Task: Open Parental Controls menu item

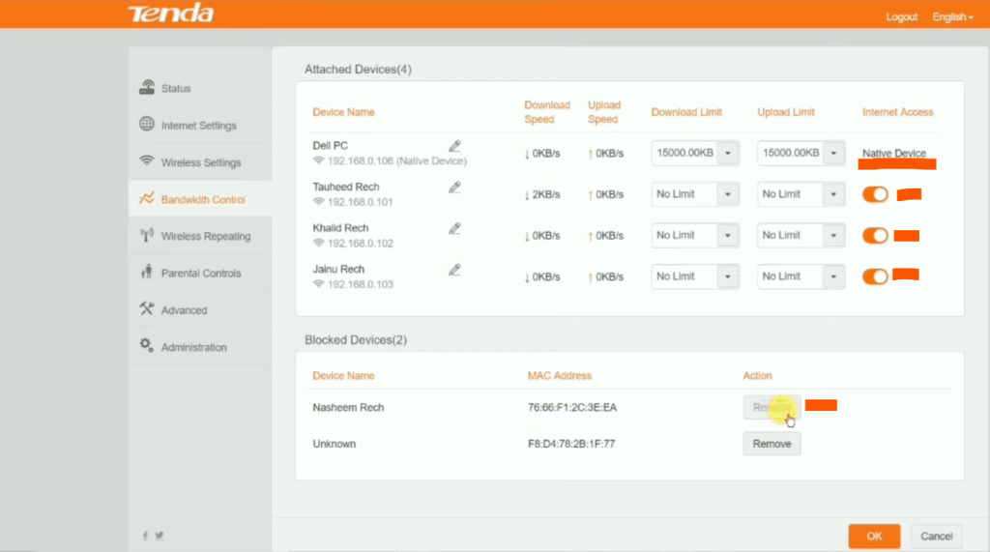Action: (200, 274)
